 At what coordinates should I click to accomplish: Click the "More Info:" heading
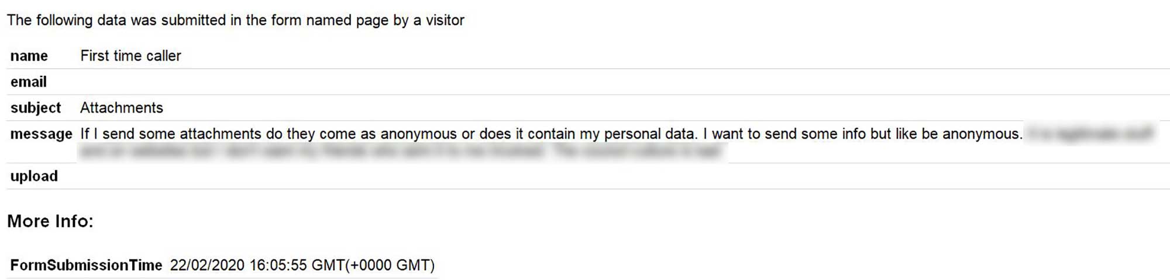[50, 221]
